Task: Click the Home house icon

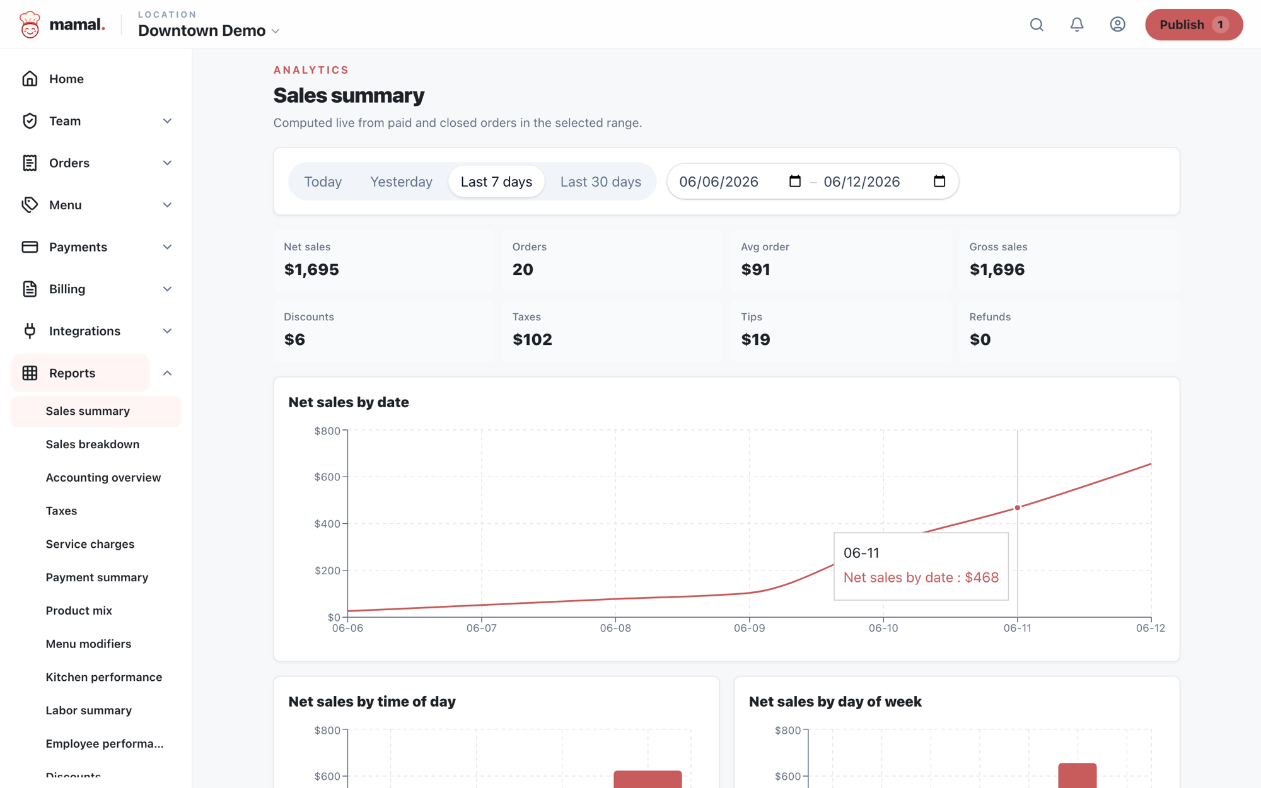Action: (30, 79)
